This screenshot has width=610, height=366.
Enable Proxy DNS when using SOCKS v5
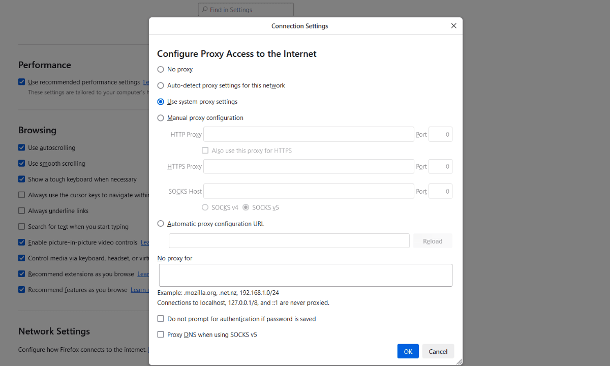point(161,334)
